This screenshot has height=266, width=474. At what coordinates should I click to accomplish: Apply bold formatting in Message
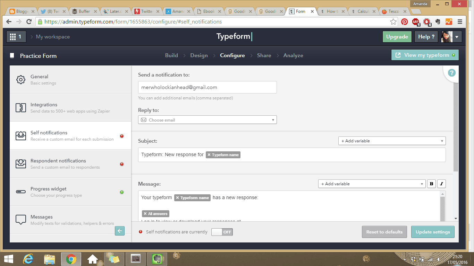click(x=432, y=184)
